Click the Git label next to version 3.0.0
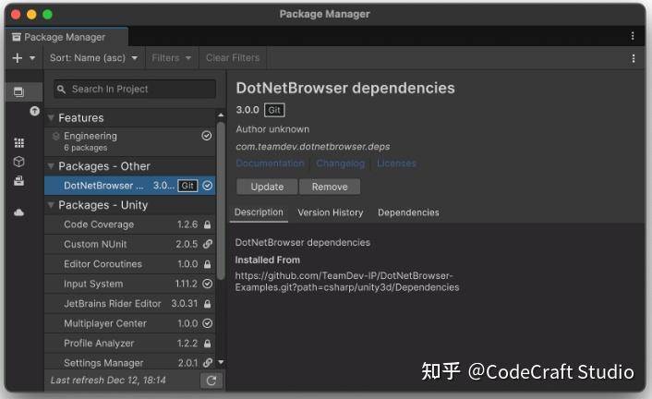652x399 pixels. point(274,110)
